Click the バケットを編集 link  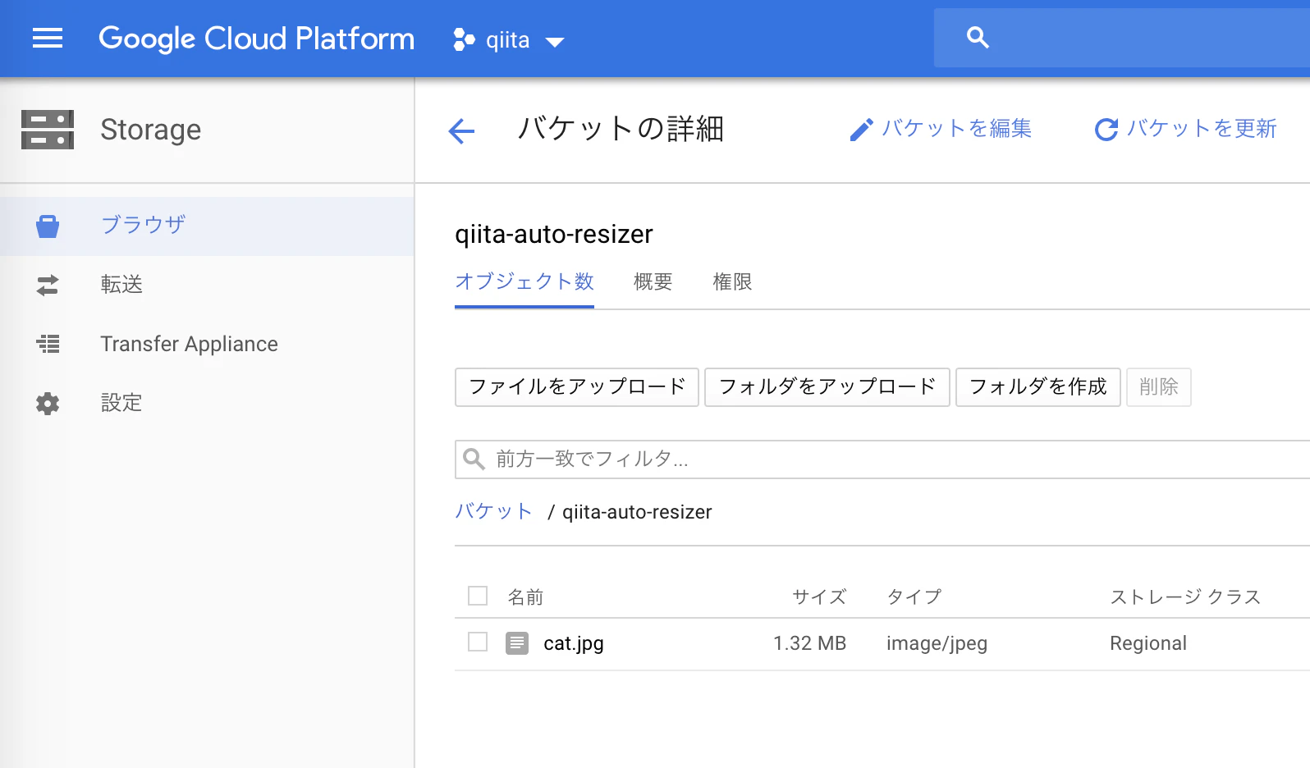[941, 129]
